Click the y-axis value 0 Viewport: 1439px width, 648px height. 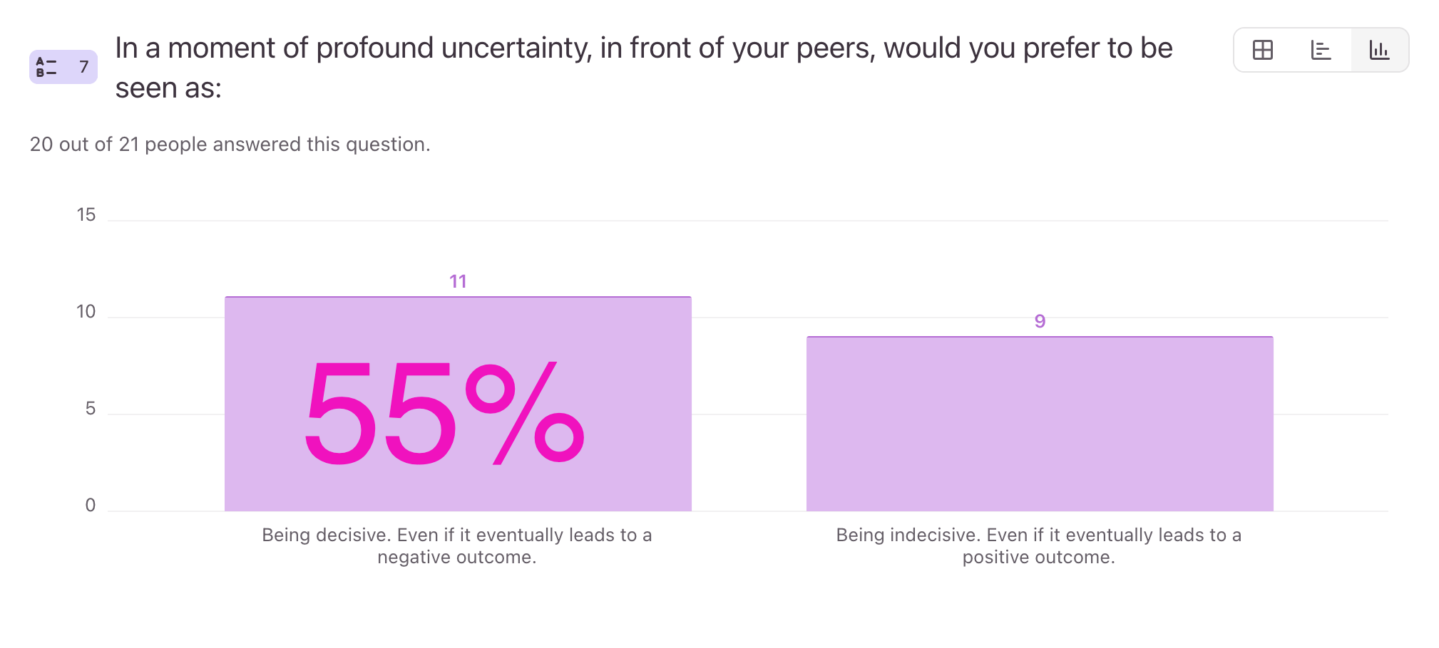point(90,505)
